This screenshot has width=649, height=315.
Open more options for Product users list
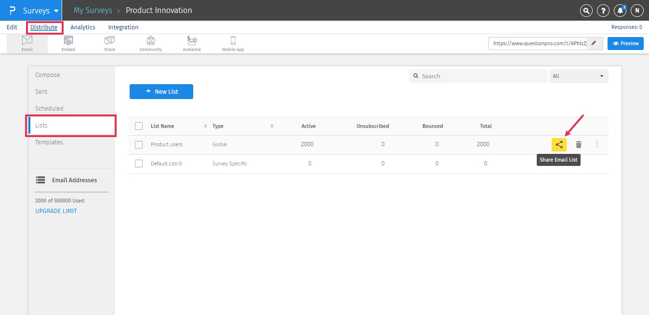coord(597,144)
